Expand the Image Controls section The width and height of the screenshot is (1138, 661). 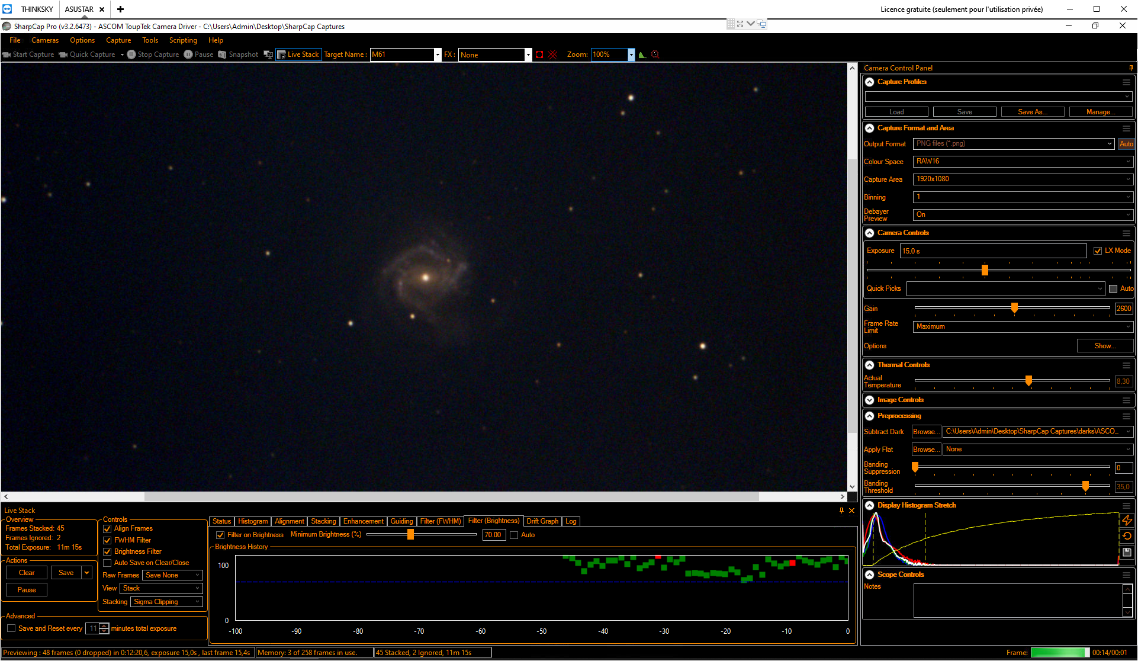pos(869,400)
